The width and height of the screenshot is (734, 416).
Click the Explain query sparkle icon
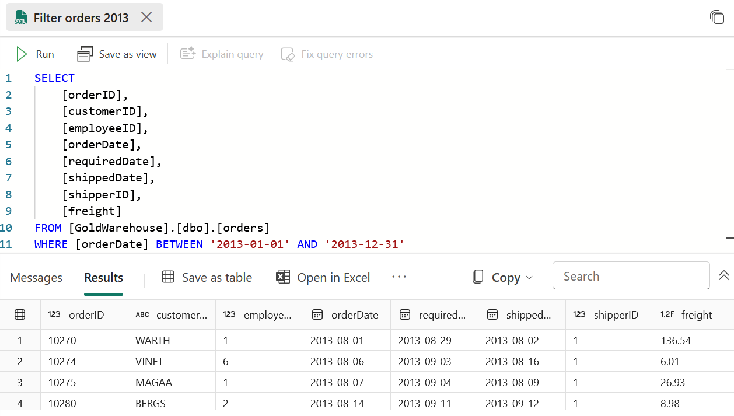point(188,54)
